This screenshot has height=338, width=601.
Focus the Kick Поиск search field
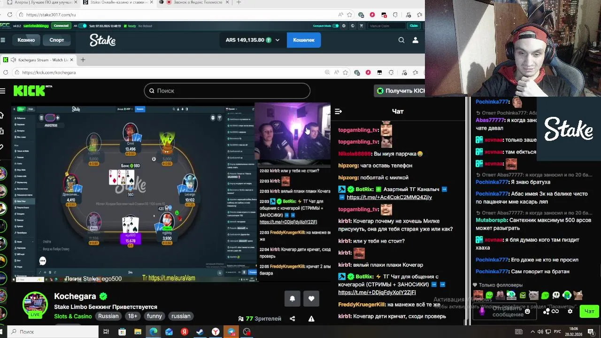(x=227, y=91)
